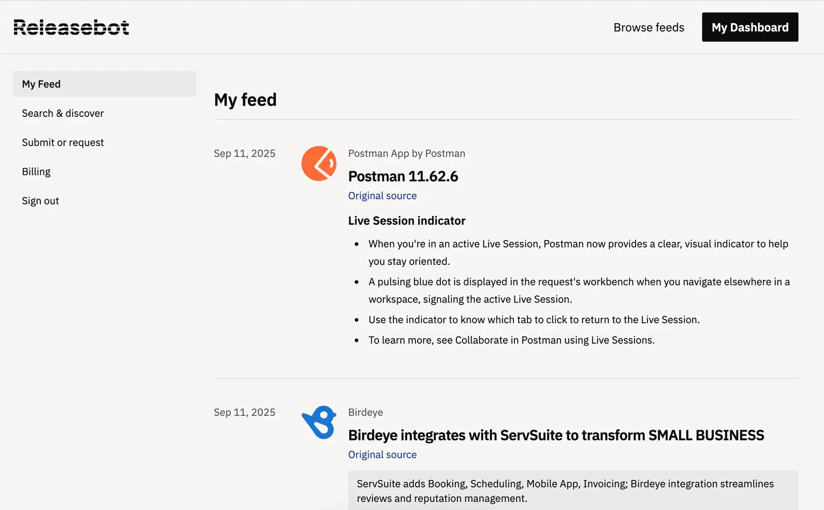This screenshot has height=510, width=824.
Task: Open Browse feeds
Action: click(648, 27)
